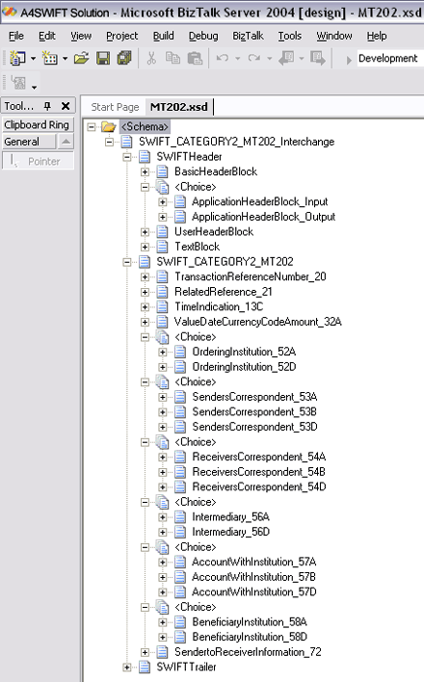Click the Redo arrow icon
This screenshot has height=682, width=424.
pos(254,58)
